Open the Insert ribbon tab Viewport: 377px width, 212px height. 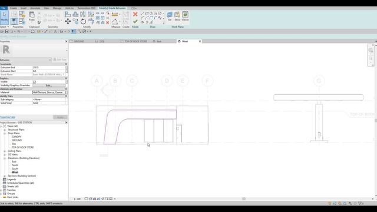click(24, 8)
